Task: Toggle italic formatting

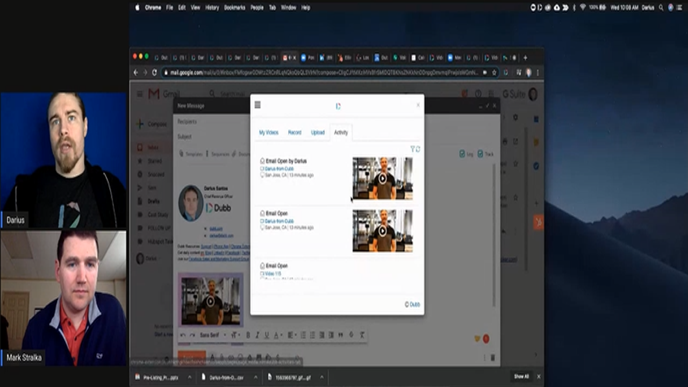Action: pos(257,335)
